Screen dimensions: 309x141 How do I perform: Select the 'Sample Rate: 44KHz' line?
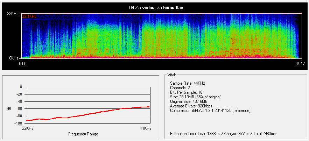[187, 83]
